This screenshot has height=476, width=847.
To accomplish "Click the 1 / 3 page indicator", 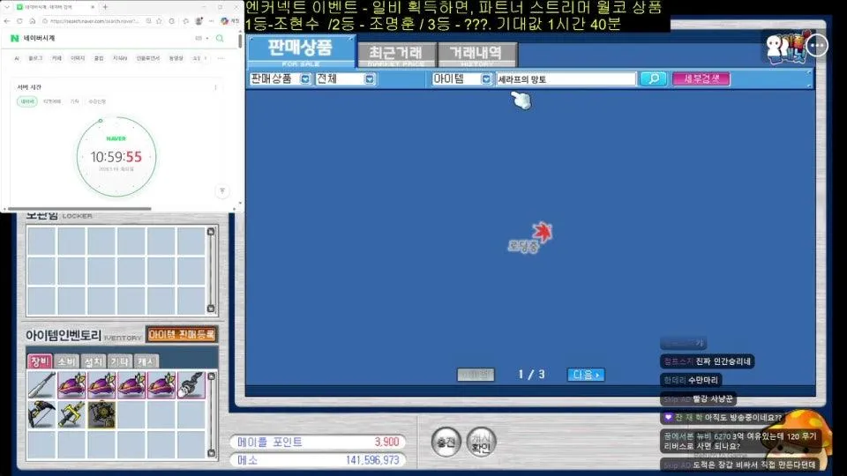I will point(531,375).
